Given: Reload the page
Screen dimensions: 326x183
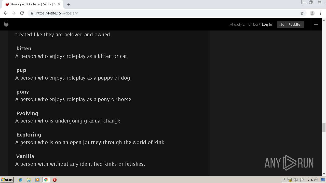Looking at the screenshot, I should [x=22, y=13].
